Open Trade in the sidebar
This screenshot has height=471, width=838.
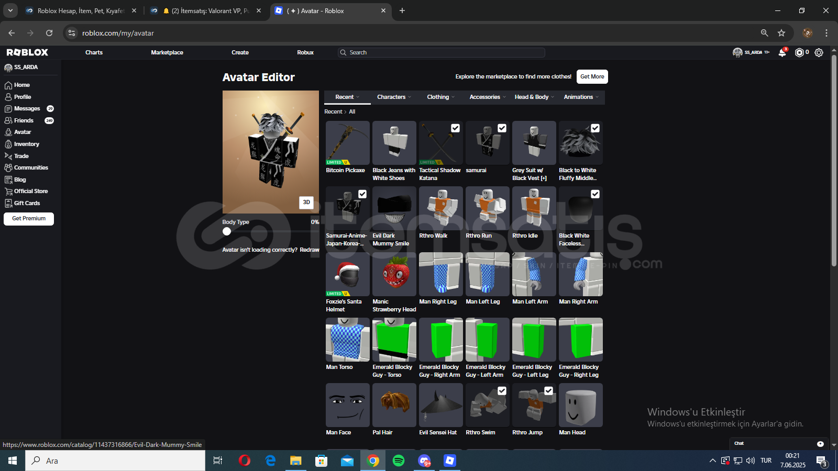coord(21,156)
